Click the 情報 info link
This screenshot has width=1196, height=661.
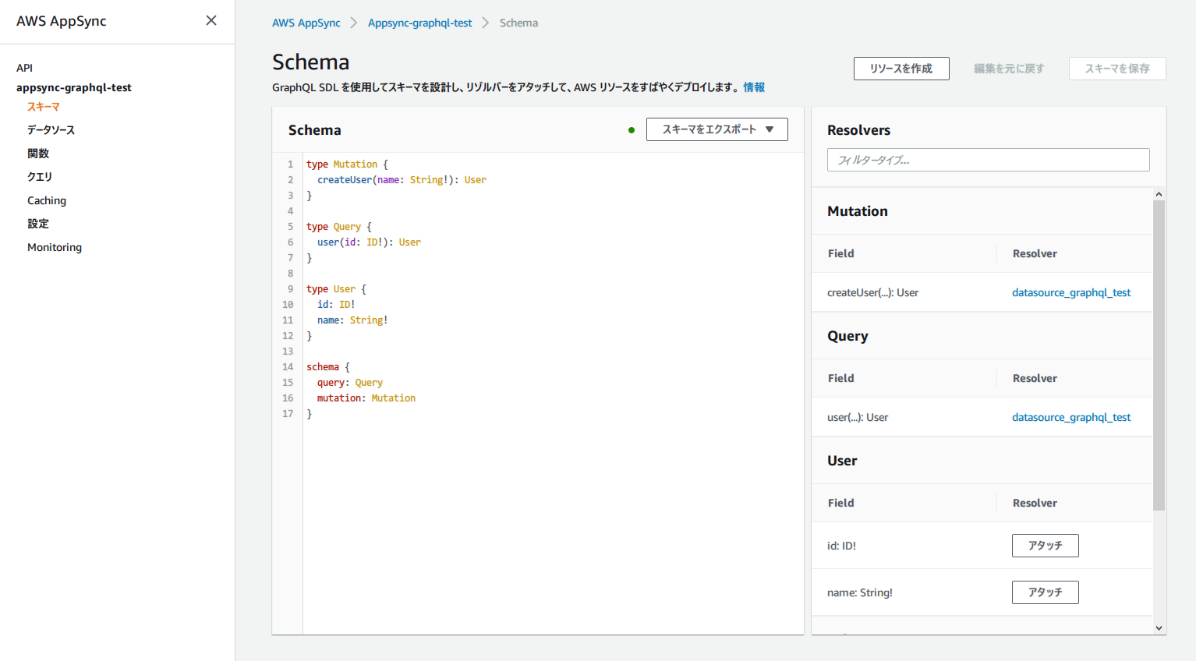click(x=754, y=87)
